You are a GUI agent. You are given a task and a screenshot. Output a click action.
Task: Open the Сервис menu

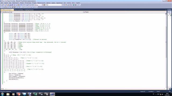(x=53, y=3)
